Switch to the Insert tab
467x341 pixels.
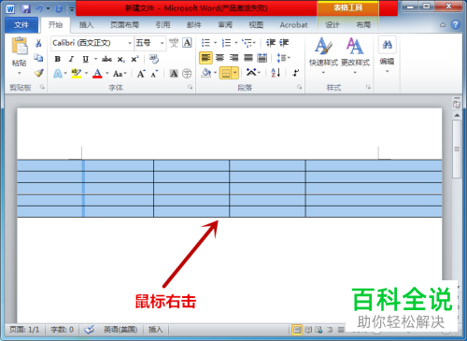point(86,25)
